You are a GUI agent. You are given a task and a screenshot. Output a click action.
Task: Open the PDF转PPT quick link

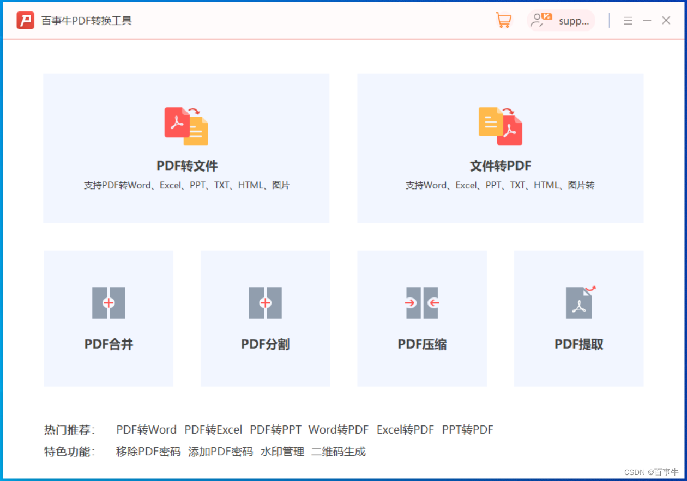pos(275,430)
